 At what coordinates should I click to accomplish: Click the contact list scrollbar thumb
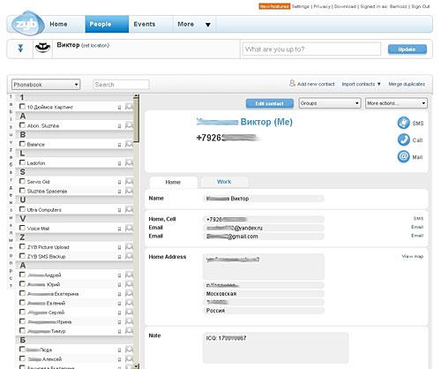[x=136, y=120]
